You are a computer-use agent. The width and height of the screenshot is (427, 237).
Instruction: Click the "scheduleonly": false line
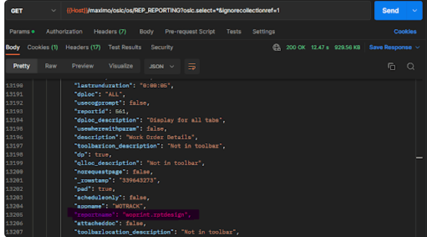[x=112, y=197]
